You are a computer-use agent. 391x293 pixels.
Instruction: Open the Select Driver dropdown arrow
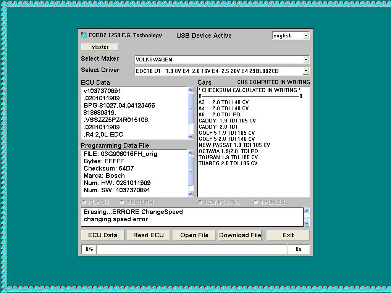(306, 71)
